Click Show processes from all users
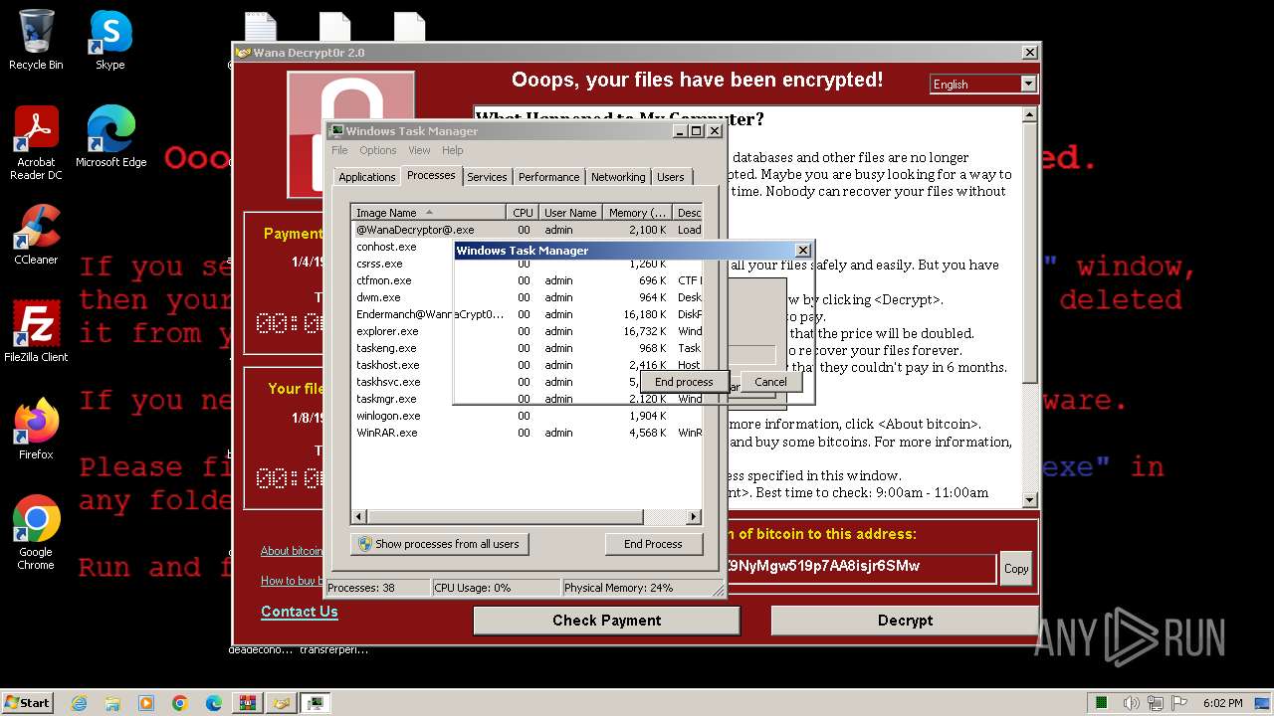The width and height of the screenshot is (1274, 716). click(x=439, y=544)
